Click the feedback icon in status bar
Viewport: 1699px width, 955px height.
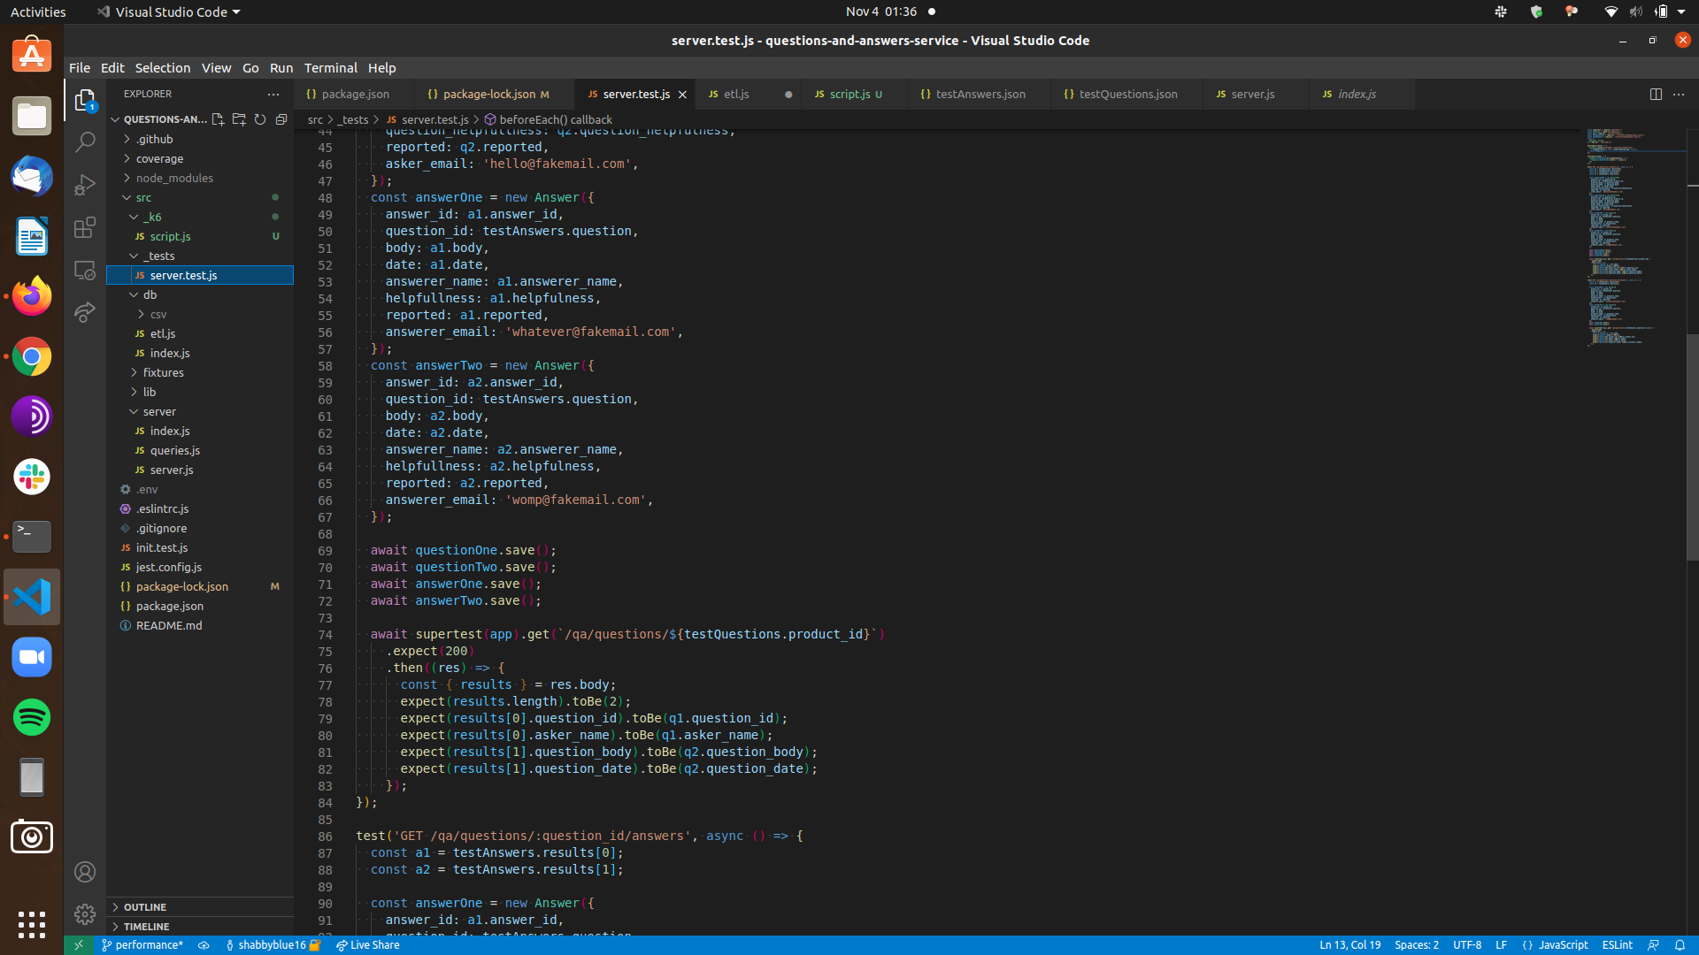click(x=1653, y=945)
